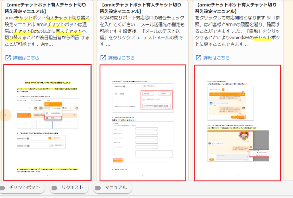293x198 pixels.
Task: Click the tag icon beside チャットボット
Action: (3, 188)
